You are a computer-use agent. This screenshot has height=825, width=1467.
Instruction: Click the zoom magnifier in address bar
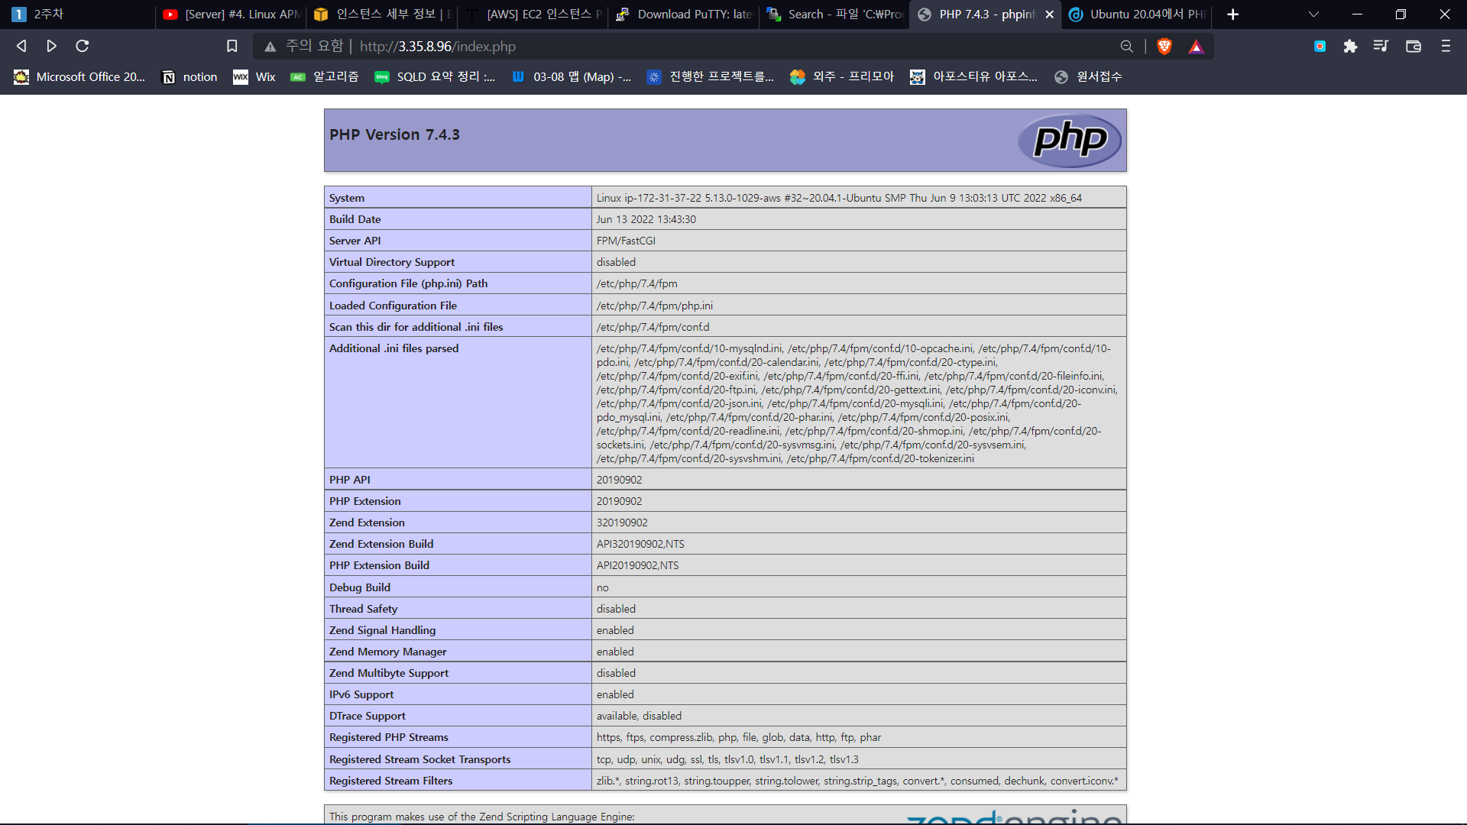[1126, 47]
